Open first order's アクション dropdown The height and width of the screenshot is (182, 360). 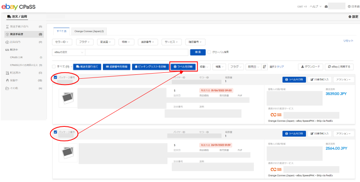tap(338, 79)
